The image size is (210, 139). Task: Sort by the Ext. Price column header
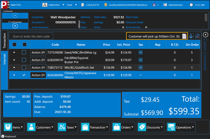click(124, 45)
